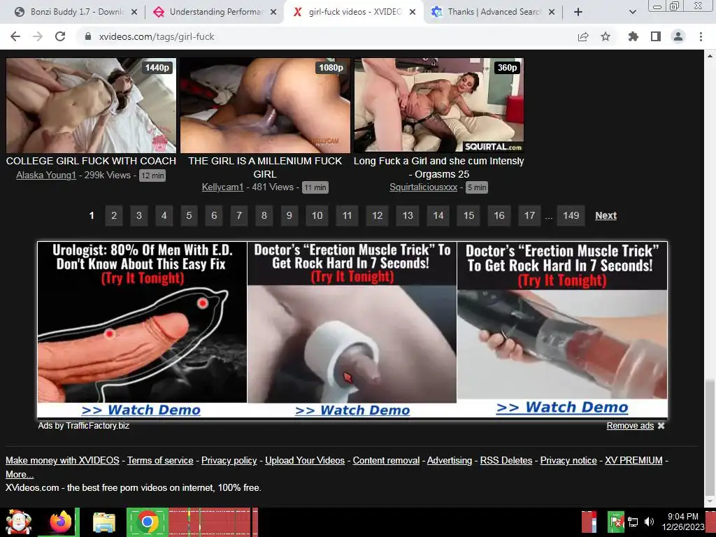The height and width of the screenshot is (537, 716).
Task: Click Make money with XVIDEOS link
Action: 62,460
